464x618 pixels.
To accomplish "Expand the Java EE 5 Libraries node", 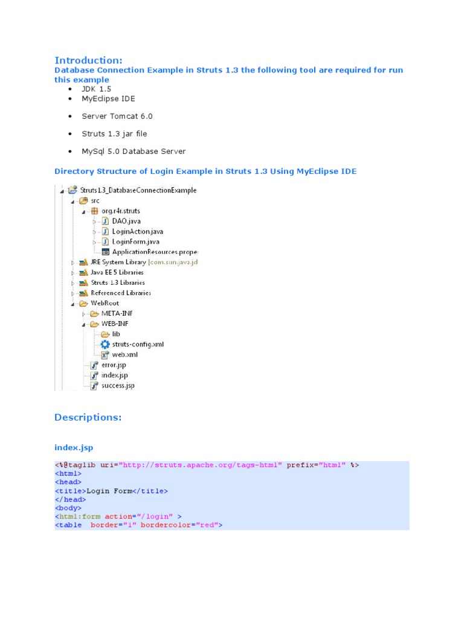I will (72, 273).
